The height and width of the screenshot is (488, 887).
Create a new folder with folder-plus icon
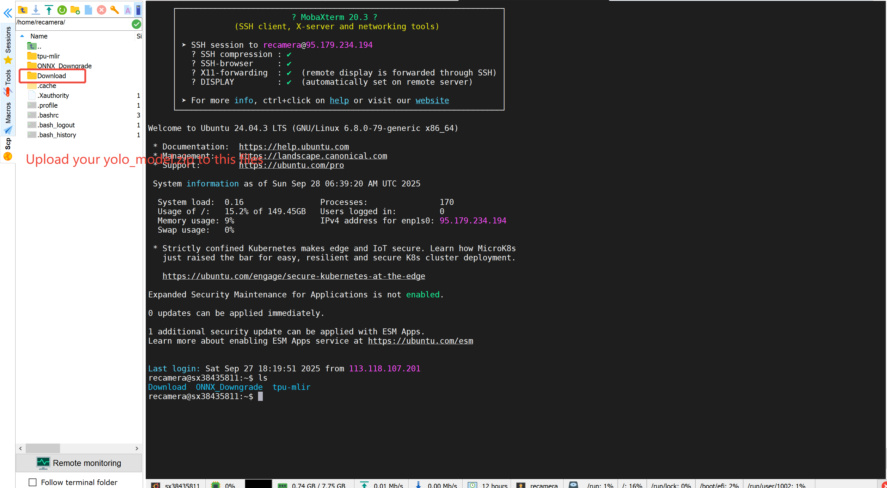coord(75,10)
